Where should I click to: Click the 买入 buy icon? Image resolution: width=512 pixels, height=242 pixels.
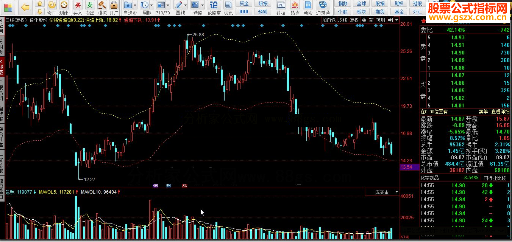(x=78, y=5)
